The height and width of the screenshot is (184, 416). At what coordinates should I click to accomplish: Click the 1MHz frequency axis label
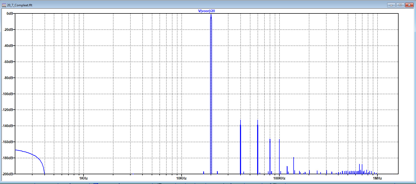tap(377, 178)
